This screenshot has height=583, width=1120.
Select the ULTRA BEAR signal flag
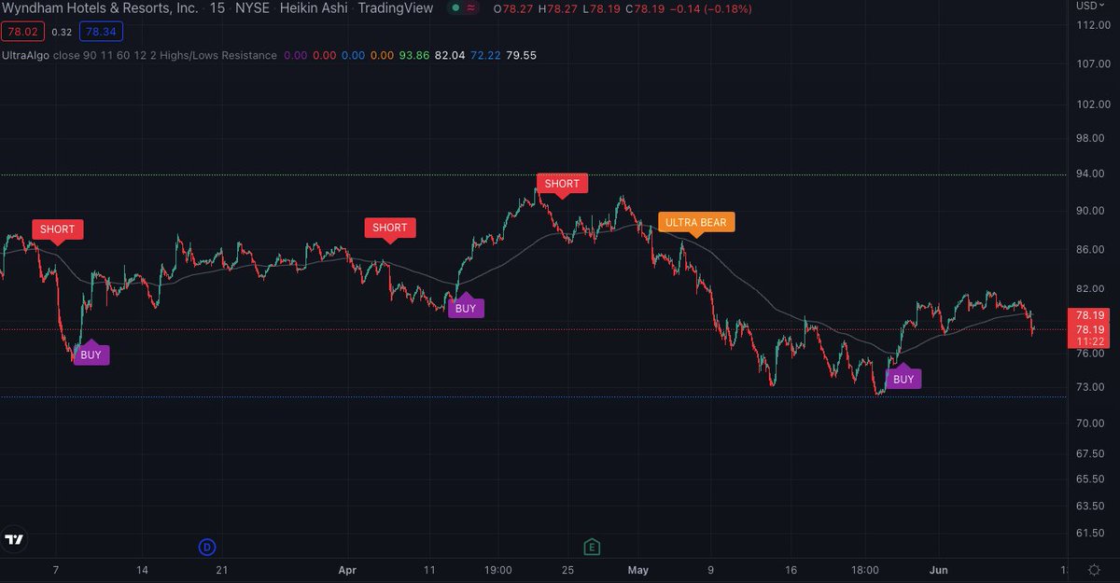tap(696, 222)
